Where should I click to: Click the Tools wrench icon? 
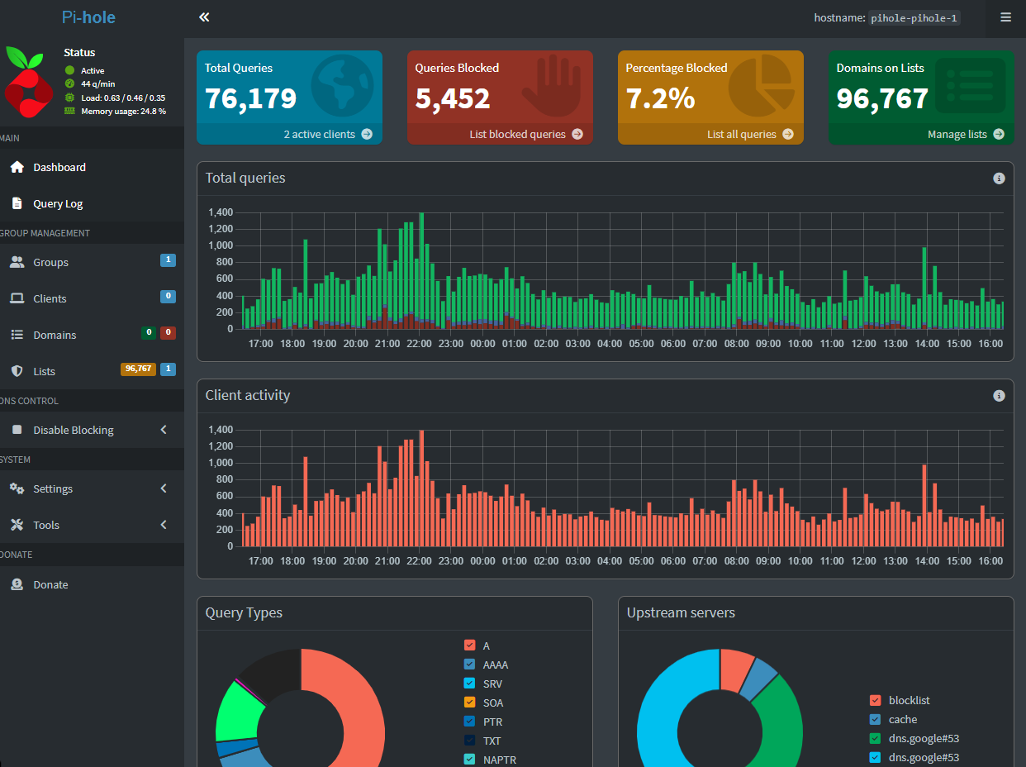pyautogui.click(x=17, y=525)
